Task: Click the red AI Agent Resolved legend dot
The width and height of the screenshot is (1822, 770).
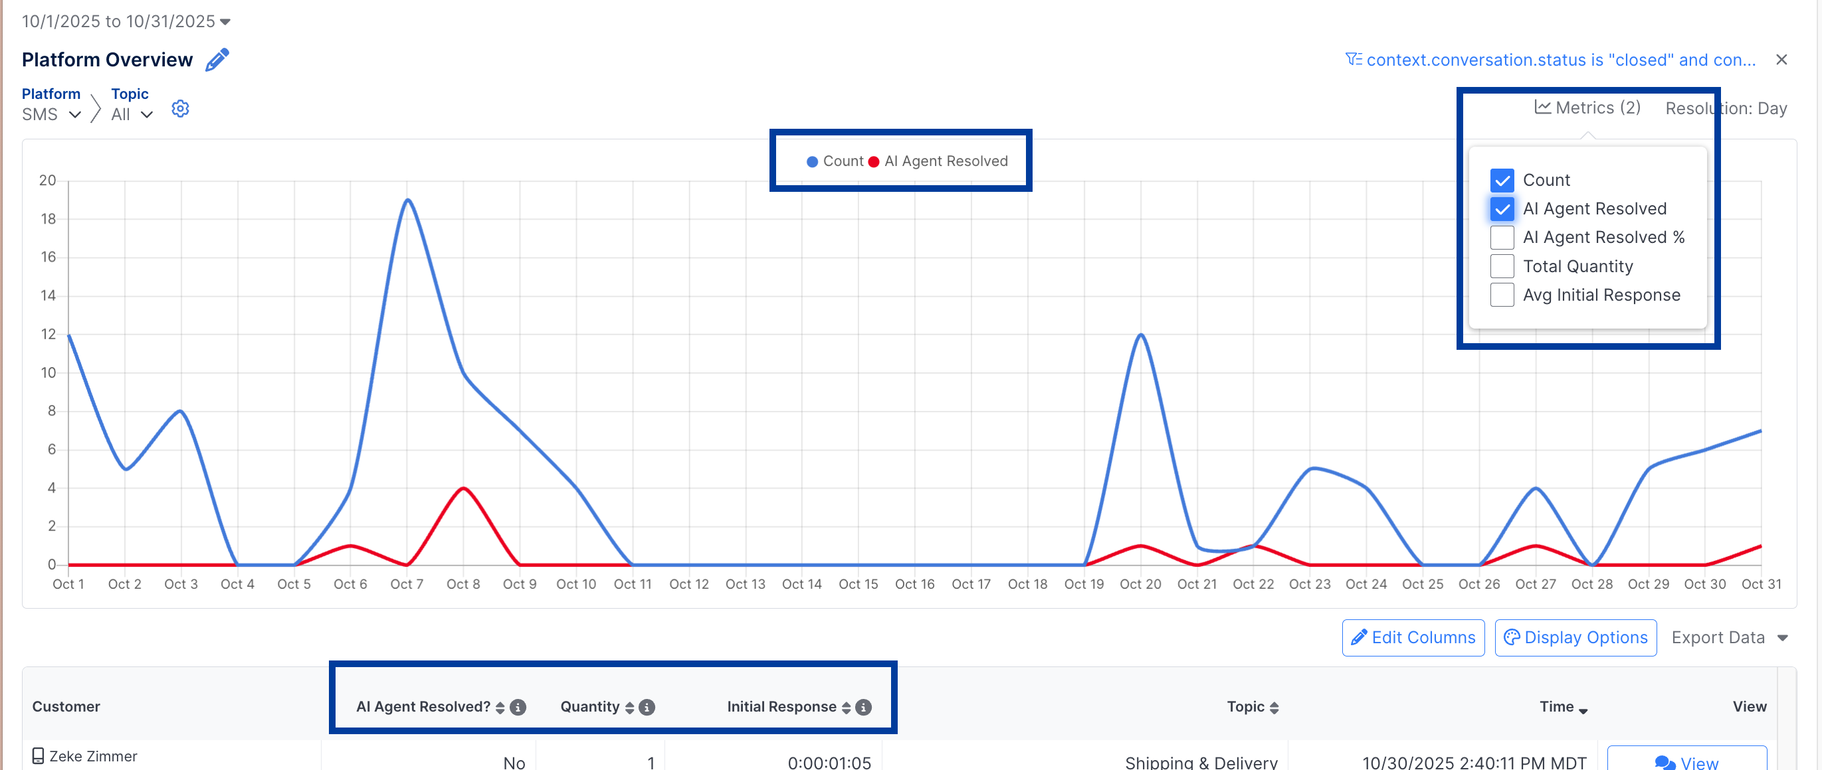Action: [874, 162]
